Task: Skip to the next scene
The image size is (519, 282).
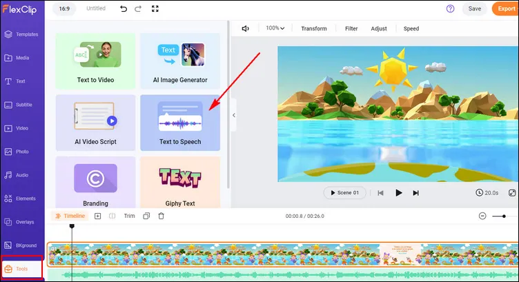Action: click(415, 193)
